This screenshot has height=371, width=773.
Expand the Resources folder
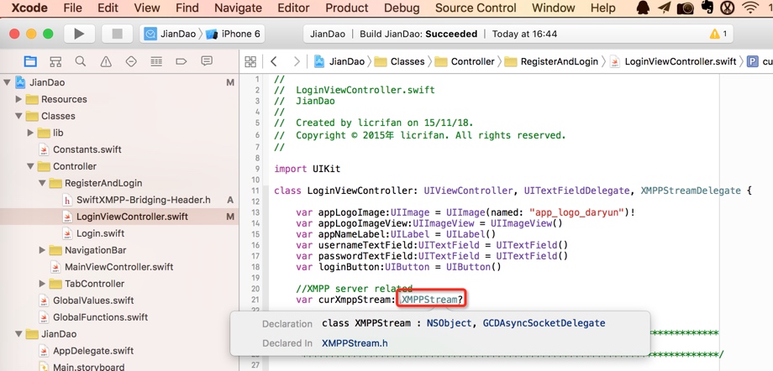coord(18,99)
